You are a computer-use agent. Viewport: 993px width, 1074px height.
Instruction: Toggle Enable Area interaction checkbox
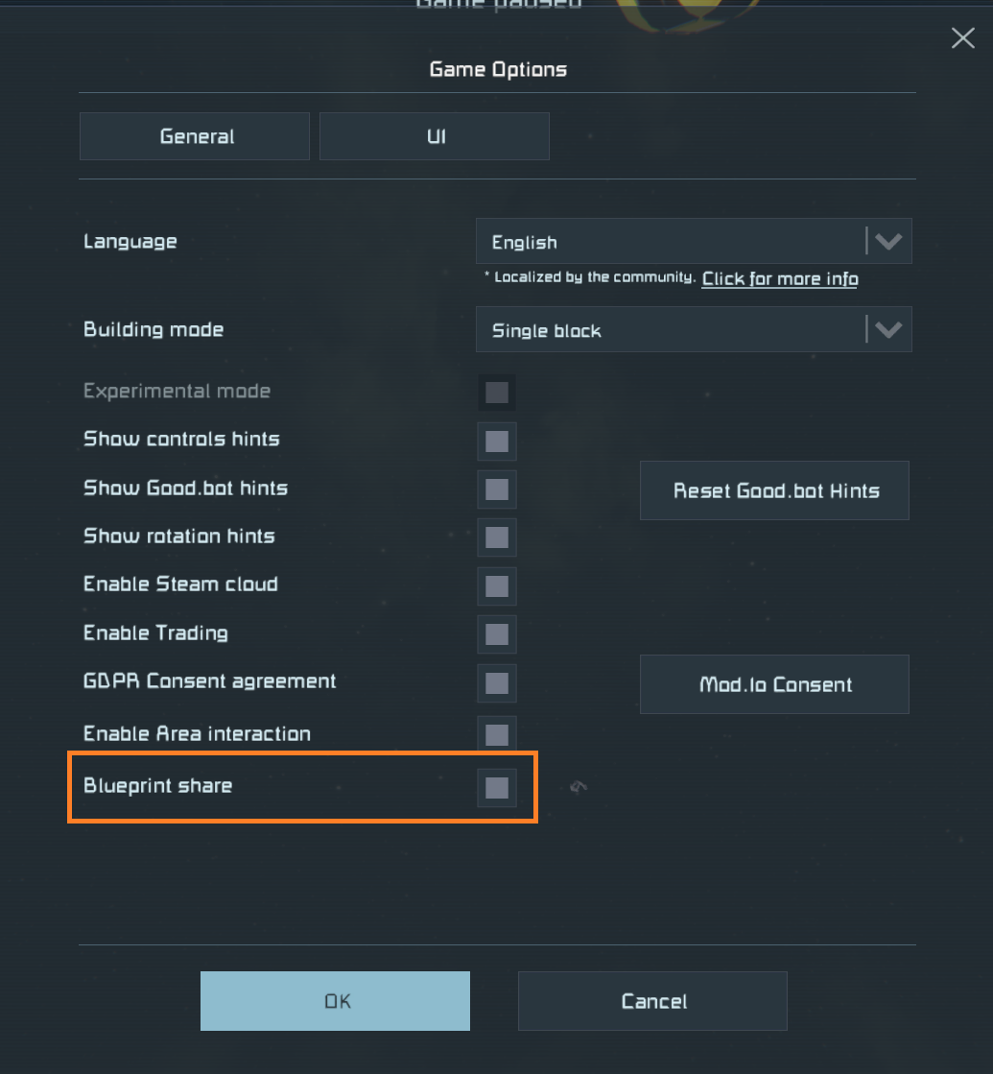point(497,734)
